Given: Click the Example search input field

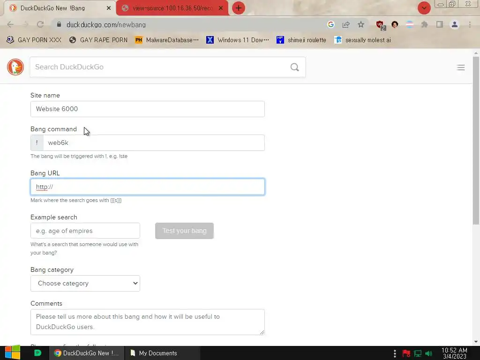Looking at the screenshot, I should 85,231.
